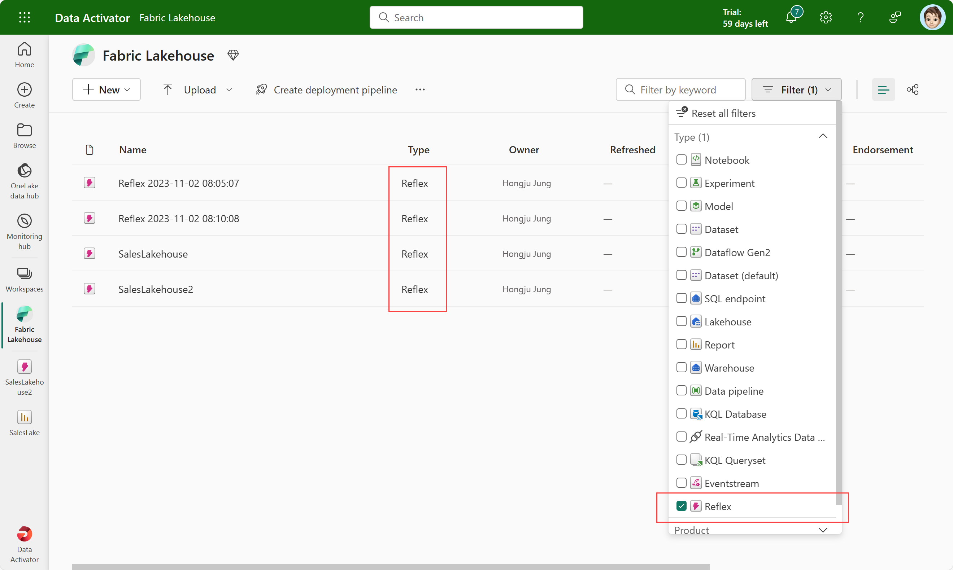Toggle the Filter (1) dropdown
This screenshot has width=953, height=570.
tap(796, 89)
